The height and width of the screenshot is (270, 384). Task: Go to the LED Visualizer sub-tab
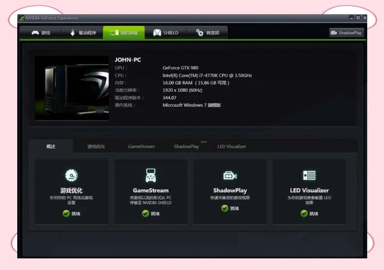(x=232, y=146)
